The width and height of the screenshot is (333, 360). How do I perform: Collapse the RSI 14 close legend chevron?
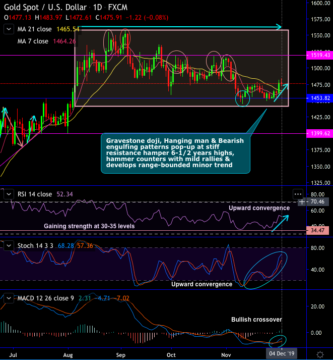(x=9, y=194)
